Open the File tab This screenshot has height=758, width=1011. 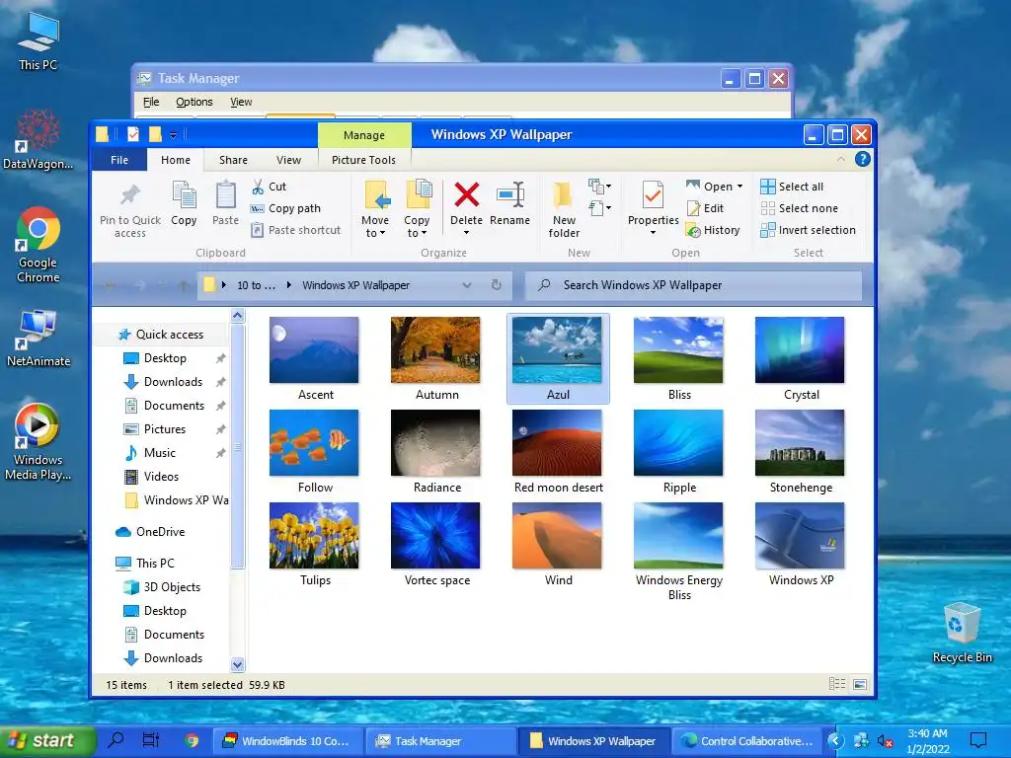click(119, 160)
